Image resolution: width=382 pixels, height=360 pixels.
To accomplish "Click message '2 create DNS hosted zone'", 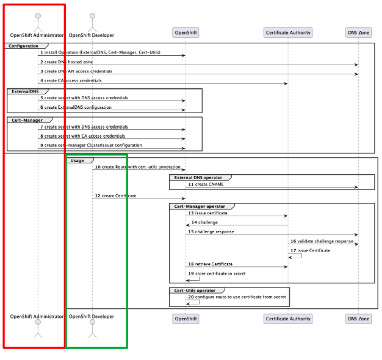I will pyautogui.click(x=67, y=62).
